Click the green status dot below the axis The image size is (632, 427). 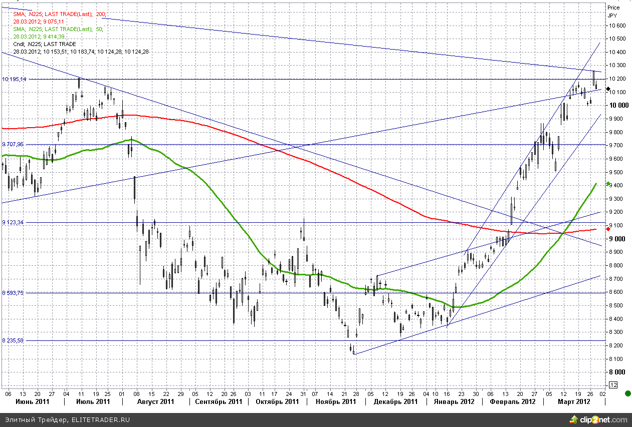pyautogui.click(x=627, y=393)
